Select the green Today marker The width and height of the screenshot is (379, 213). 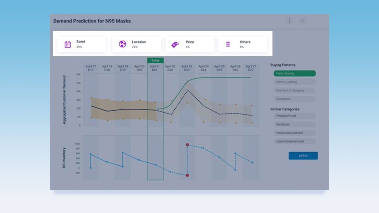155,60
